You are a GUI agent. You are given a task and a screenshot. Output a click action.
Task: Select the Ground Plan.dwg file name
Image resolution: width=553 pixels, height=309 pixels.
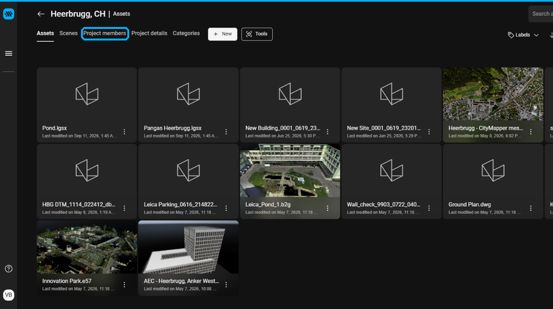tap(469, 204)
